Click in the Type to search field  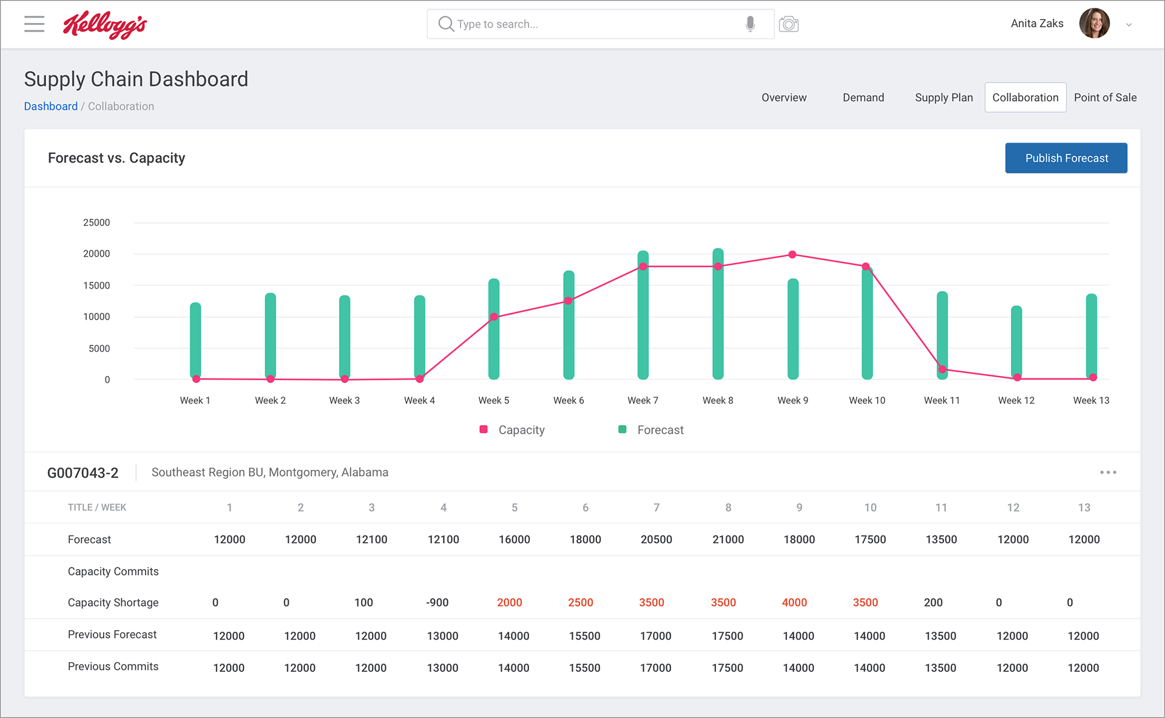[x=595, y=24]
